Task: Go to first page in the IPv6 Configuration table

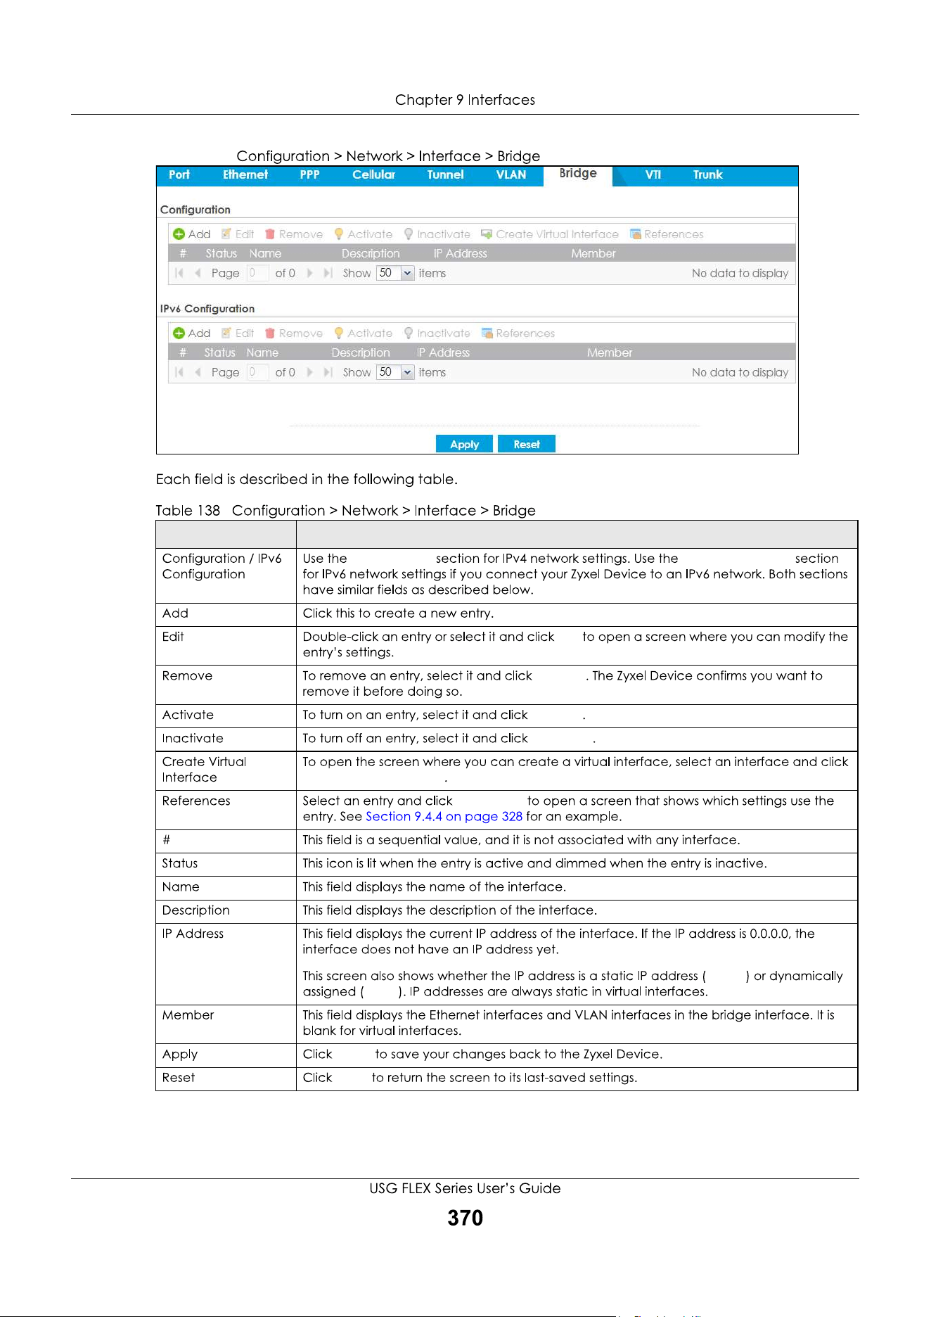Action: pyautogui.click(x=179, y=372)
